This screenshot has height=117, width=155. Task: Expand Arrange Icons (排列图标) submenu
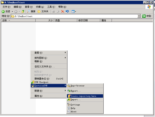click(x=49, y=58)
